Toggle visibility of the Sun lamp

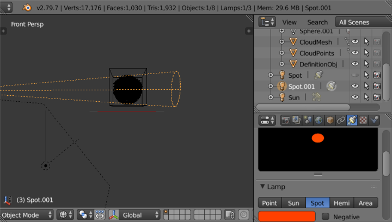coord(355,97)
